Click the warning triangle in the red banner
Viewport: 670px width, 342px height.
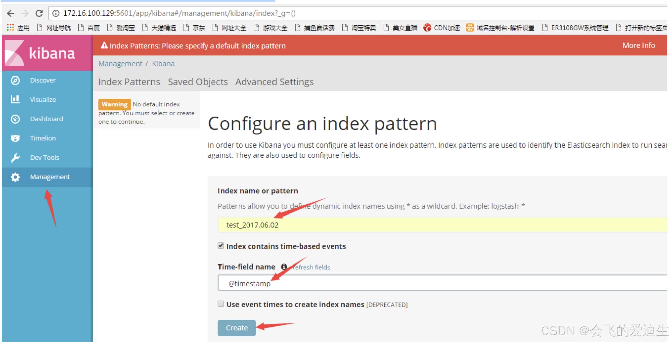pyautogui.click(x=104, y=45)
